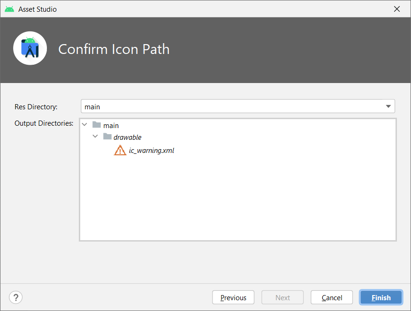
Task: Click the orange warning triangle icon
Action: coord(120,151)
